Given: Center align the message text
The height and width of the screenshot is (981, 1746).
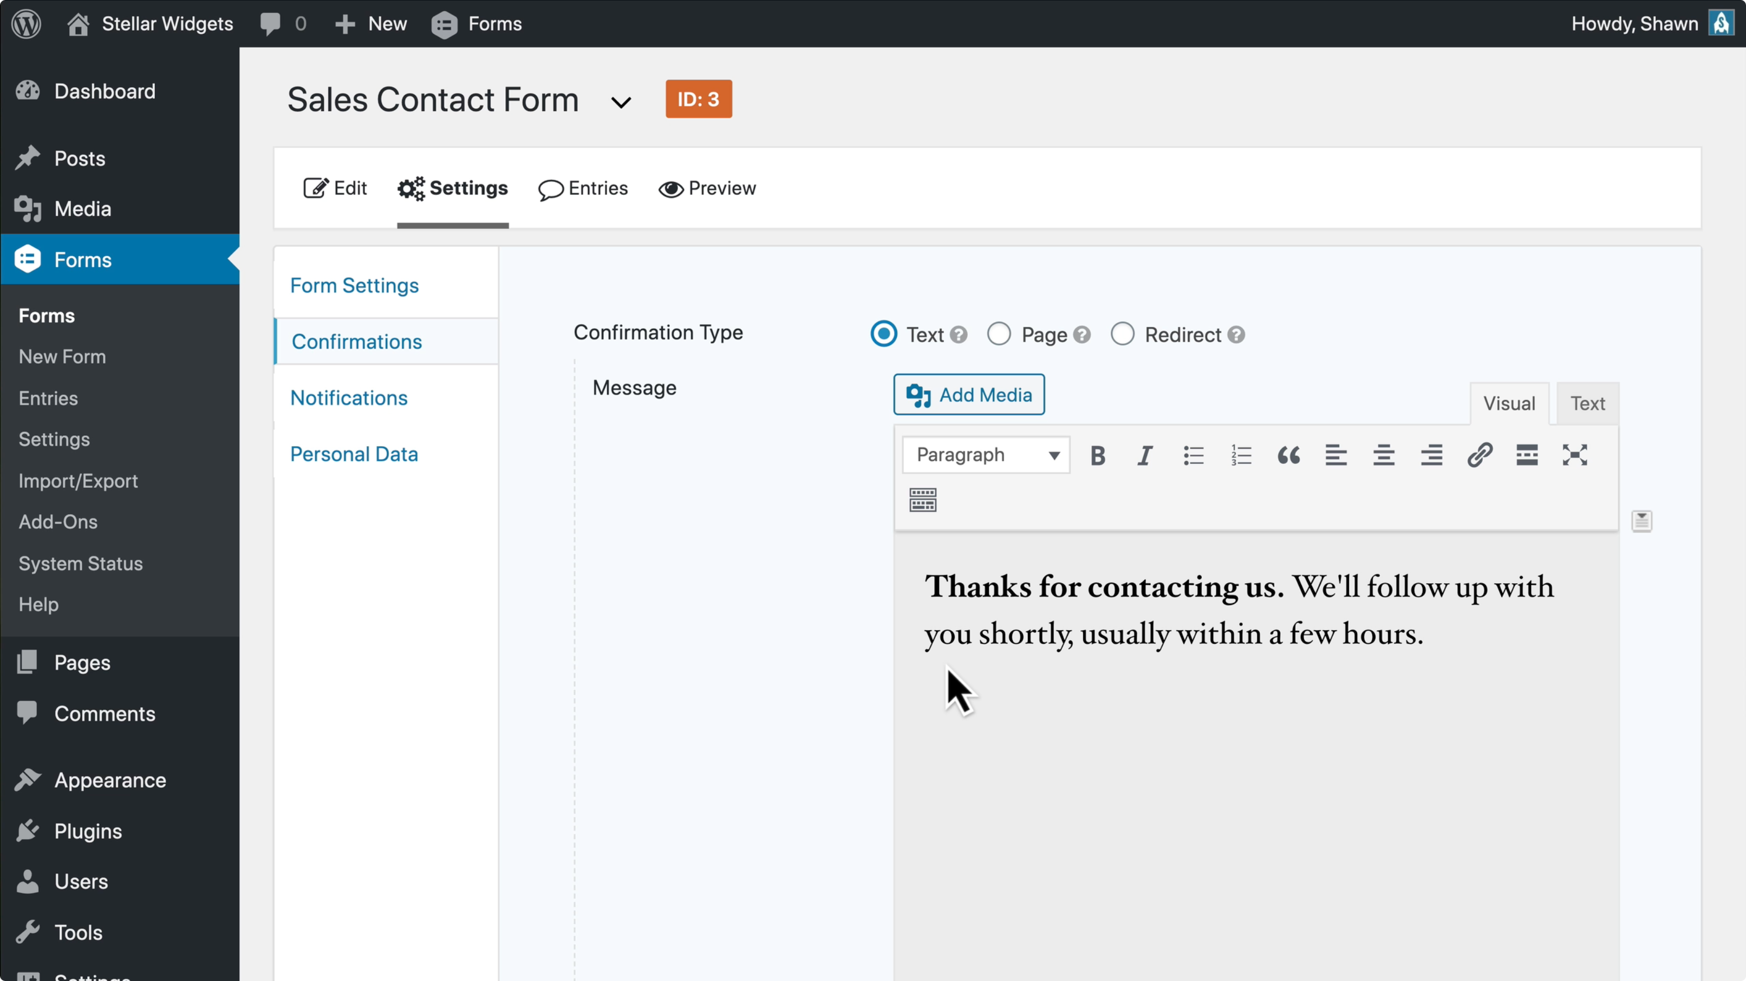Looking at the screenshot, I should [x=1383, y=455].
